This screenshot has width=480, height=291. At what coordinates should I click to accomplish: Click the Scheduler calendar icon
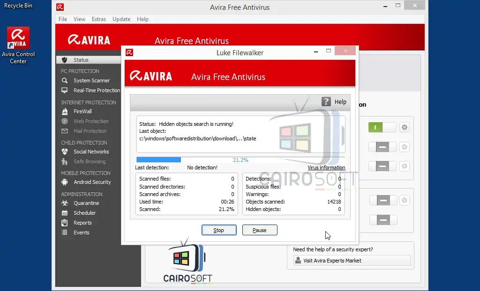(x=65, y=213)
